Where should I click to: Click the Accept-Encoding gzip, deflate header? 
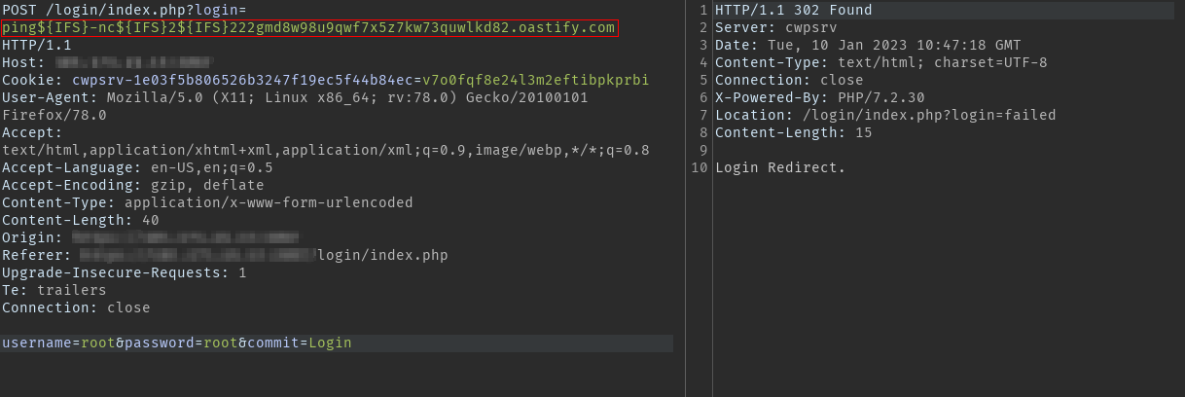tap(132, 185)
